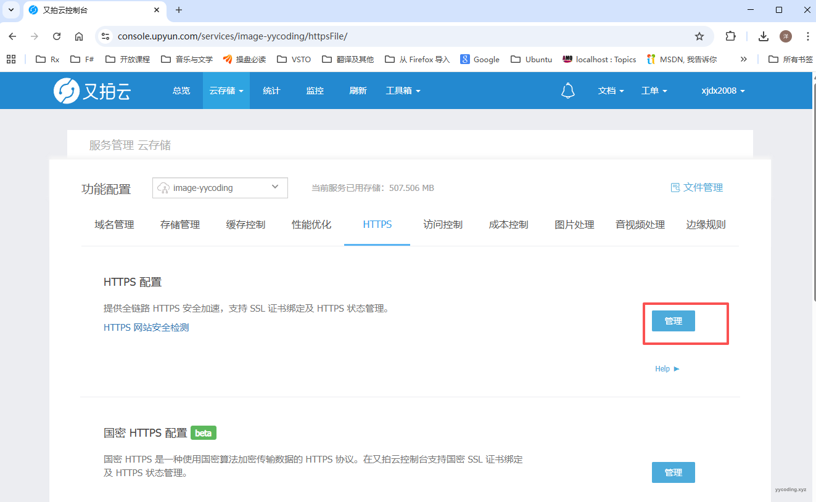Viewport: 816px width, 502px height.
Task: Open the HTTPS 网站安全检测 link
Action: click(x=146, y=328)
